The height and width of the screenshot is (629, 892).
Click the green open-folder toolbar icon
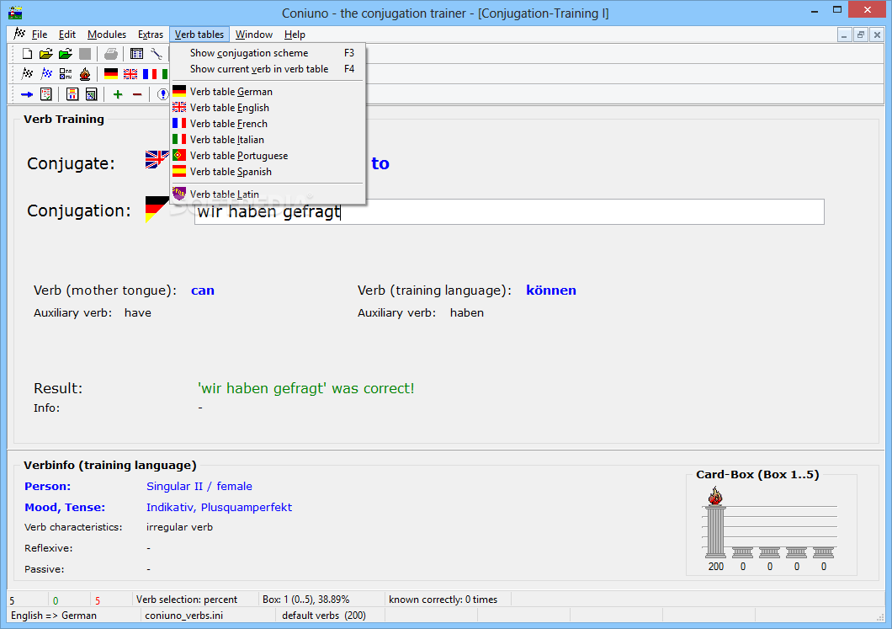click(x=66, y=54)
